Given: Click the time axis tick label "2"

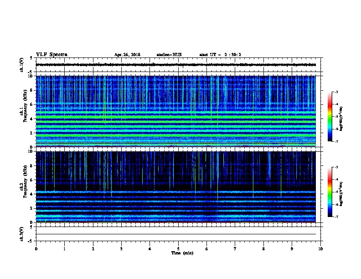Looking at the screenshot, I should click(x=93, y=249).
